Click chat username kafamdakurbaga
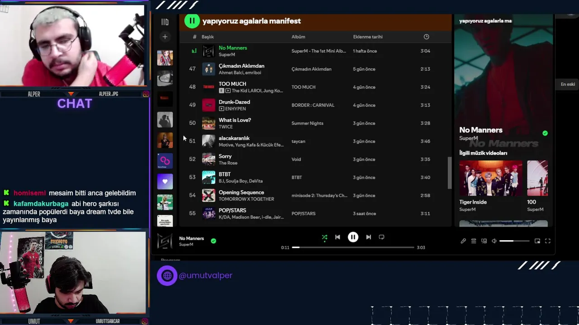579x325 pixels. (41, 204)
